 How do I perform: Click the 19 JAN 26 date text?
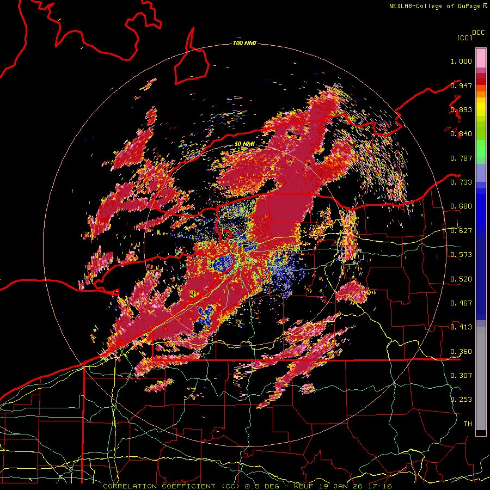[x=341, y=486]
